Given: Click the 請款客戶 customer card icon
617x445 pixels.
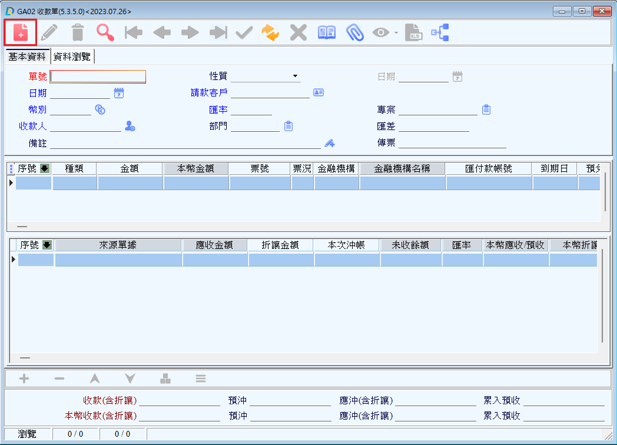Looking at the screenshot, I should [319, 93].
